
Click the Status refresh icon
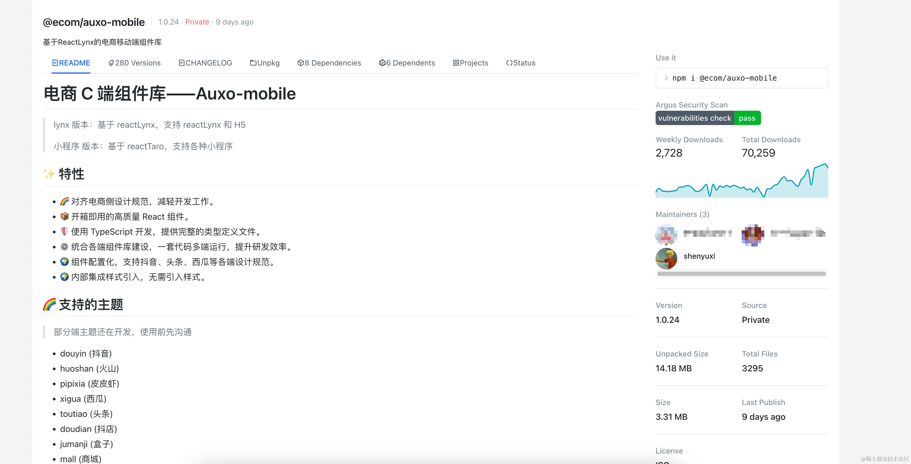click(509, 63)
